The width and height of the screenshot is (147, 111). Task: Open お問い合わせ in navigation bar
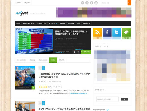point(86,23)
